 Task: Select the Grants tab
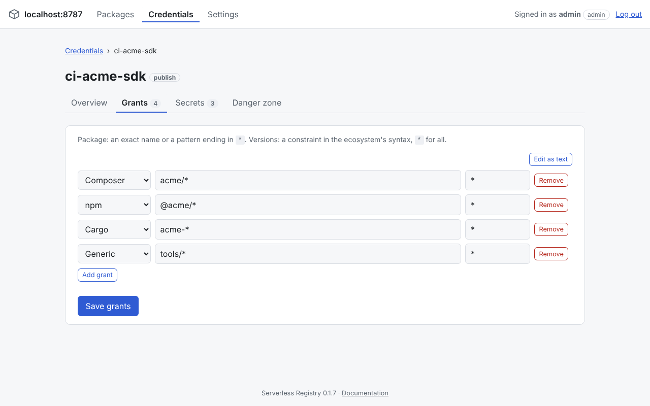tap(141, 103)
